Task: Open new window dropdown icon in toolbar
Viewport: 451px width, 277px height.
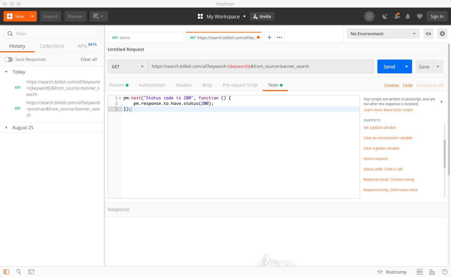Action: point(99,16)
